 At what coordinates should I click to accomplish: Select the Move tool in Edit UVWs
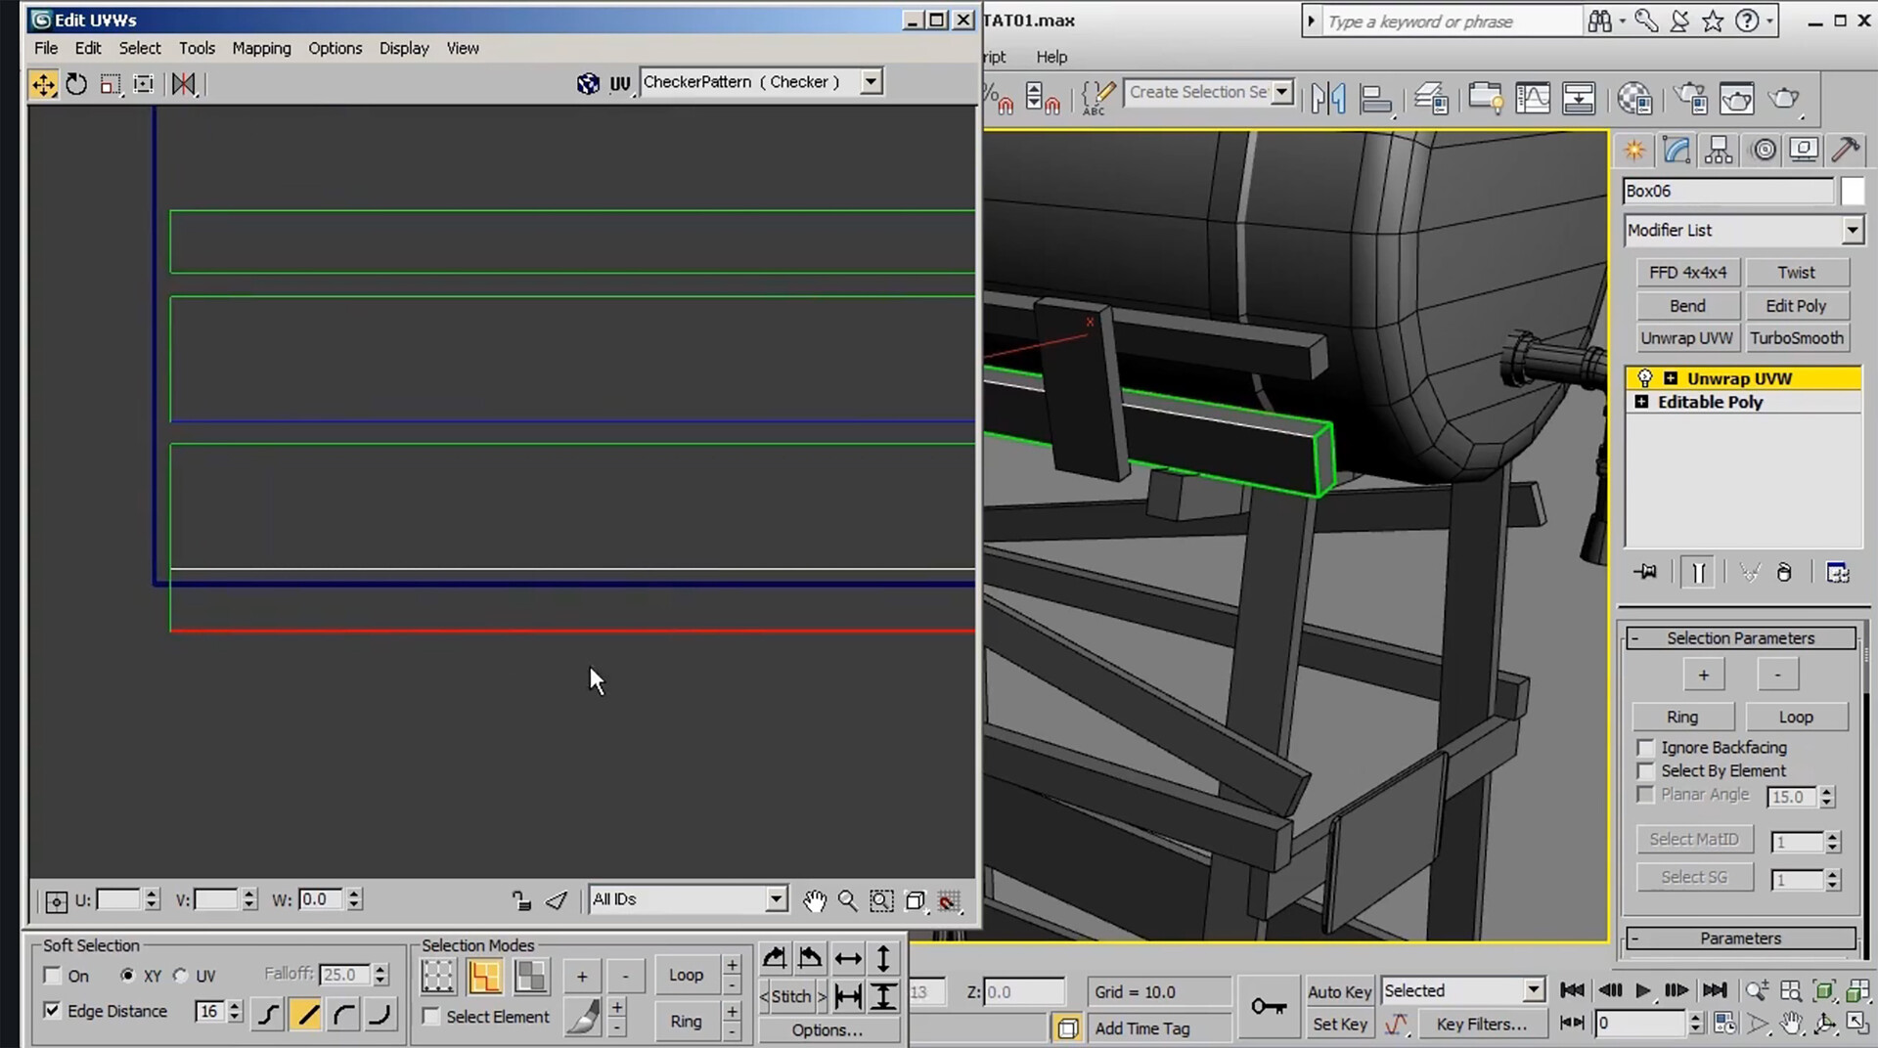click(x=44, y=85)
